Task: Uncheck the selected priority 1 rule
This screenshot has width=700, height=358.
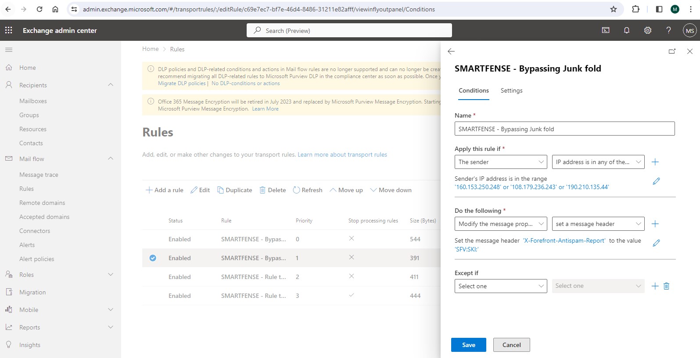Action: (x=153, y=258)
